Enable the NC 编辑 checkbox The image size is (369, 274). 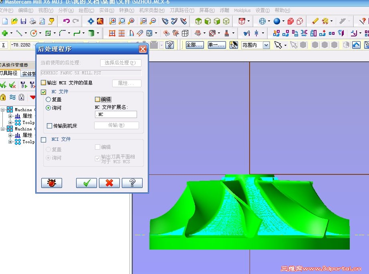tap(97, 100)
